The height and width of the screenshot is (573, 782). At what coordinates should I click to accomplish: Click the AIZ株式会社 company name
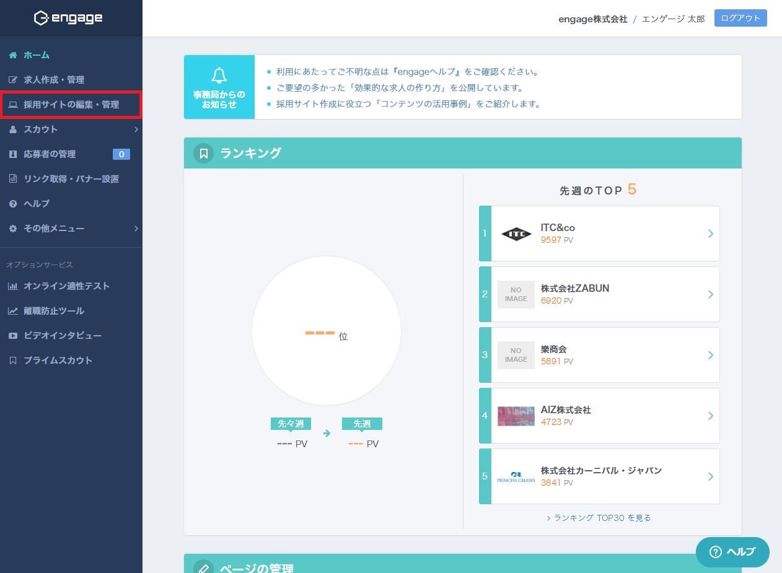point(566,410)
